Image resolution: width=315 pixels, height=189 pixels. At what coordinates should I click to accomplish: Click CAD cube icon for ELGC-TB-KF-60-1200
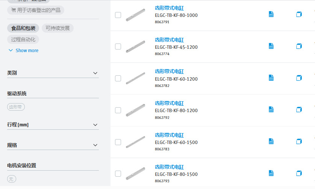(299, 78)
